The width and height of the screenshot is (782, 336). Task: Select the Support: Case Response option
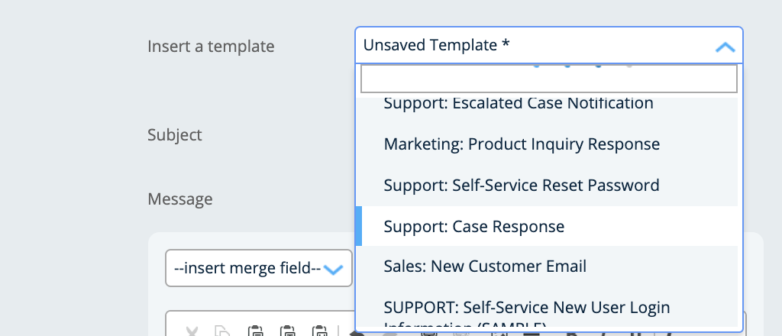point(473,227)
